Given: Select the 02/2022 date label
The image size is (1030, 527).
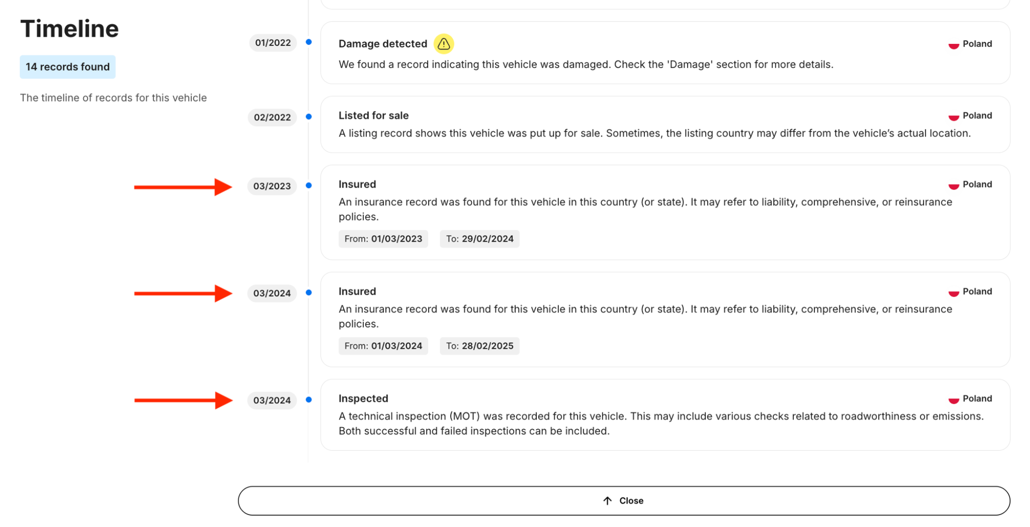Looking at the screenshot, I should [x=272, y=117].
